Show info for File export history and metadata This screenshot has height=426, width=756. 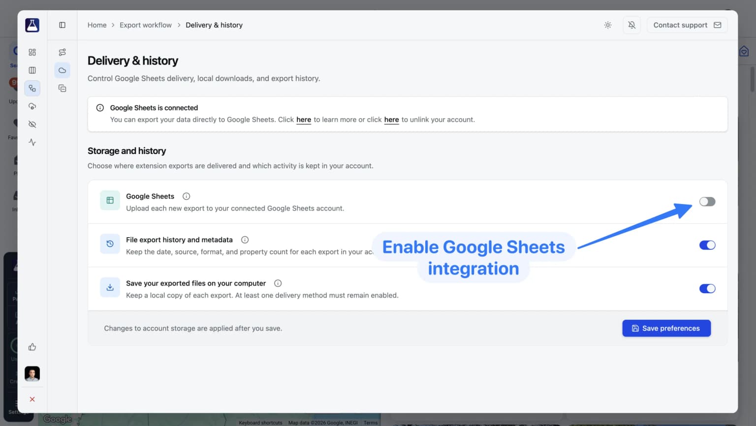coord(245,240)
